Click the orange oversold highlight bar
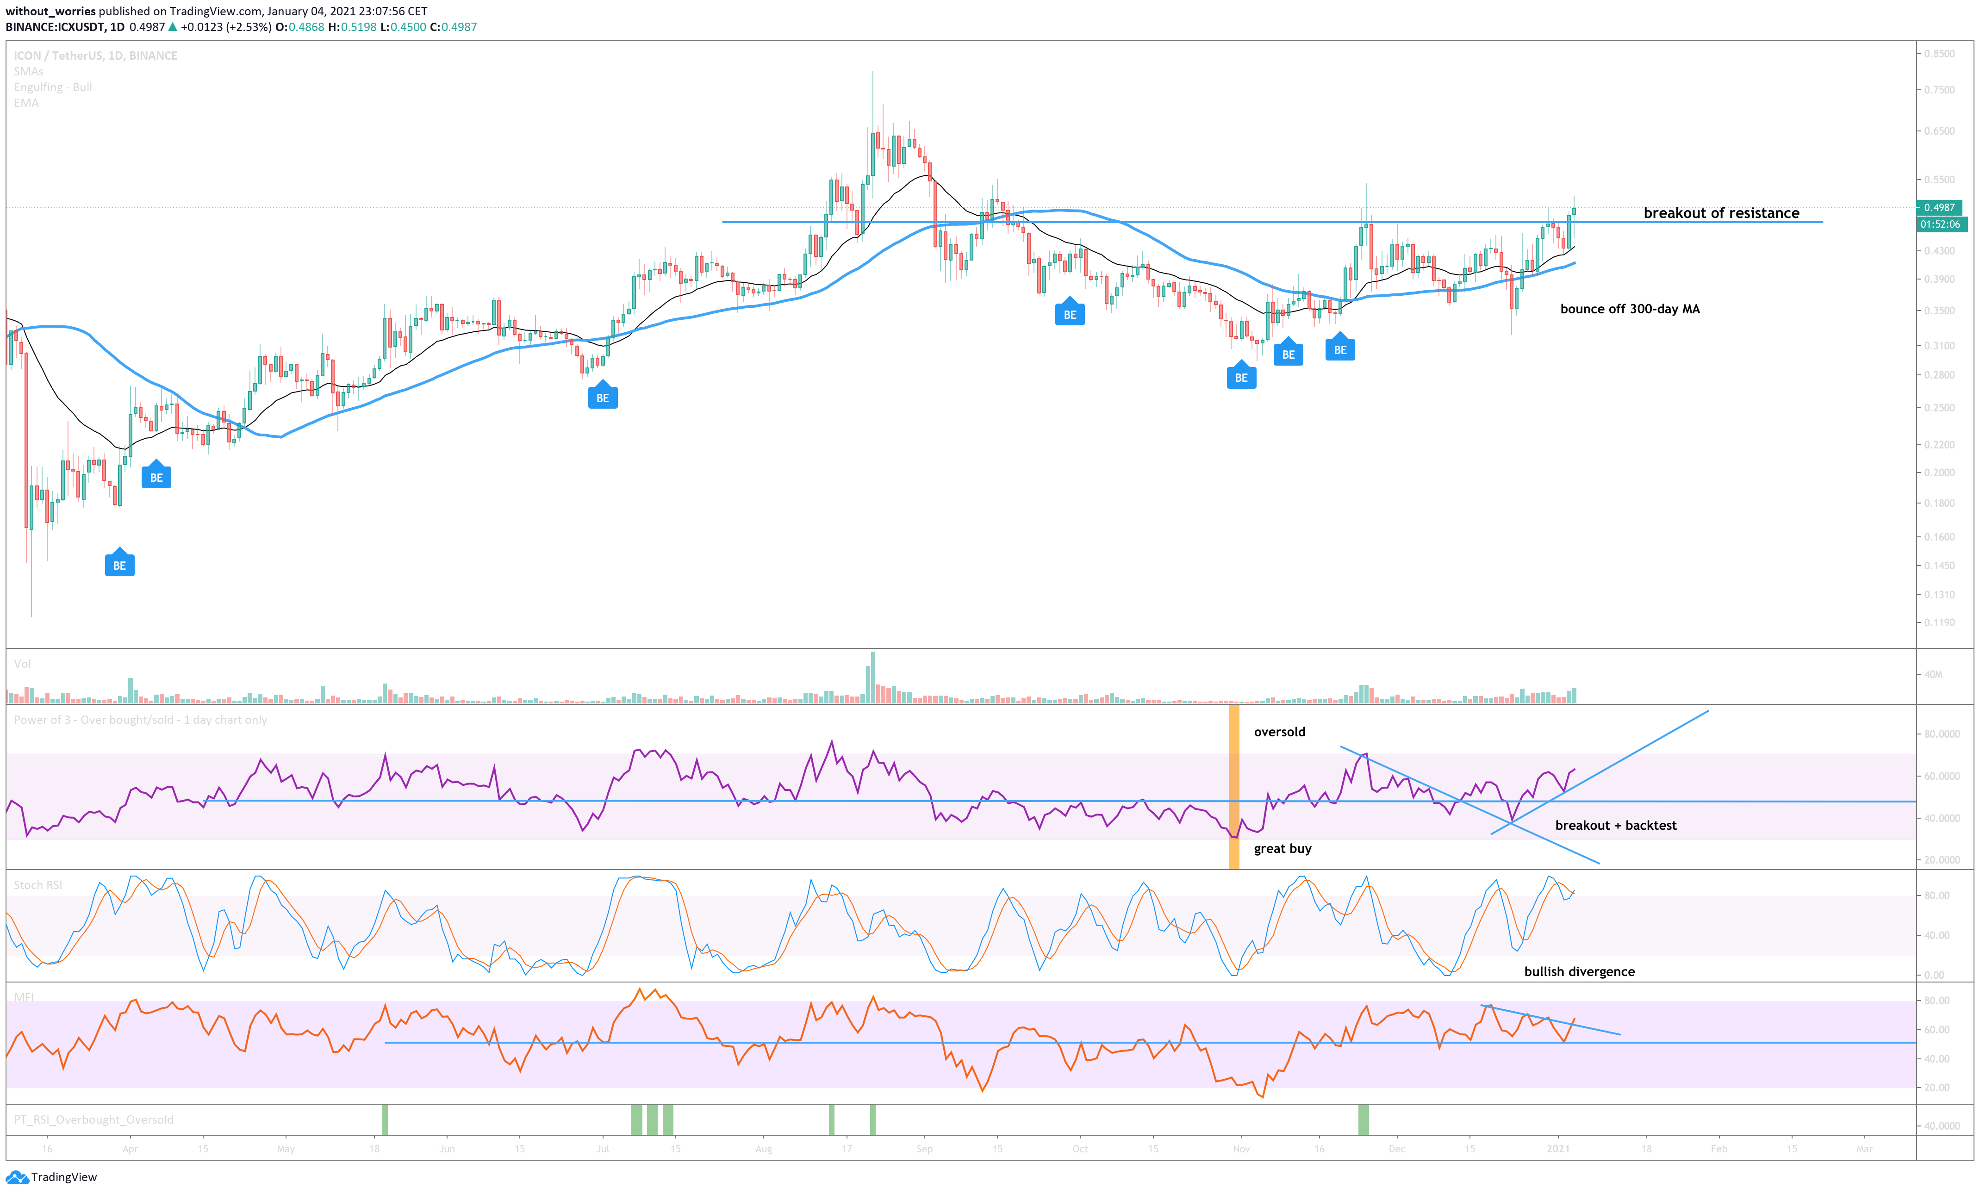 pos(1233,787)
